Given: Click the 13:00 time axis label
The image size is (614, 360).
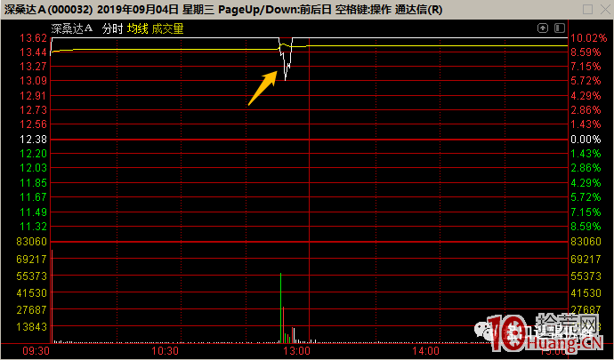Looking at the screenshot, I should [296, 351].
